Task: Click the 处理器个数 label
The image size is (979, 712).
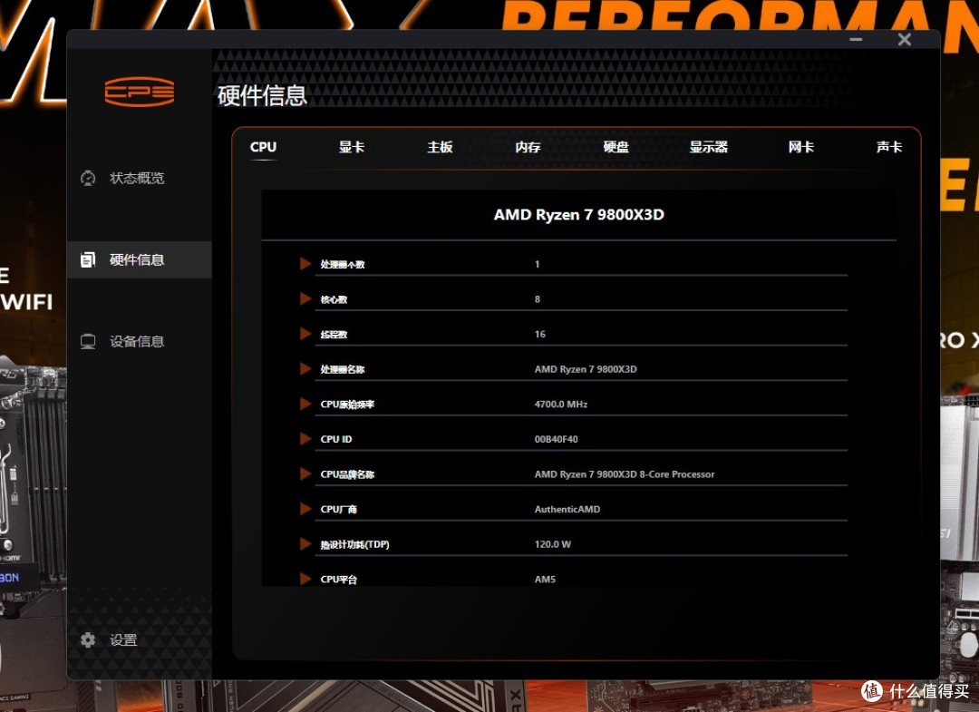Action: (x=342, y=264)
